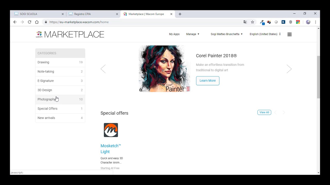Click the Corel Painter 2018® heading
Screen dimensions: 330x185
(216, 56)
